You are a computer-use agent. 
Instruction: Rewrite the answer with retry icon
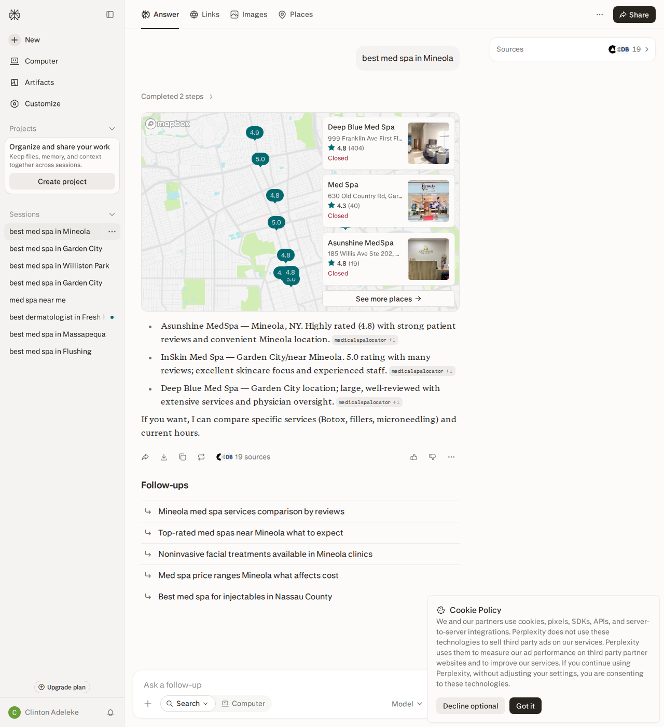[201, 457]
